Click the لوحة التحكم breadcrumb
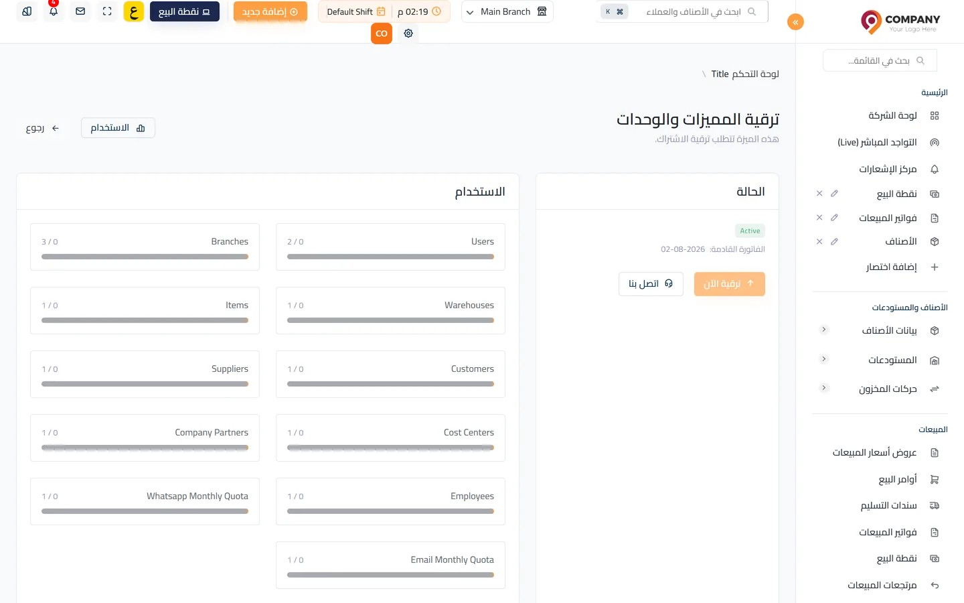Image resolution: width=964 pixels, height=603 pixels. 755,74
